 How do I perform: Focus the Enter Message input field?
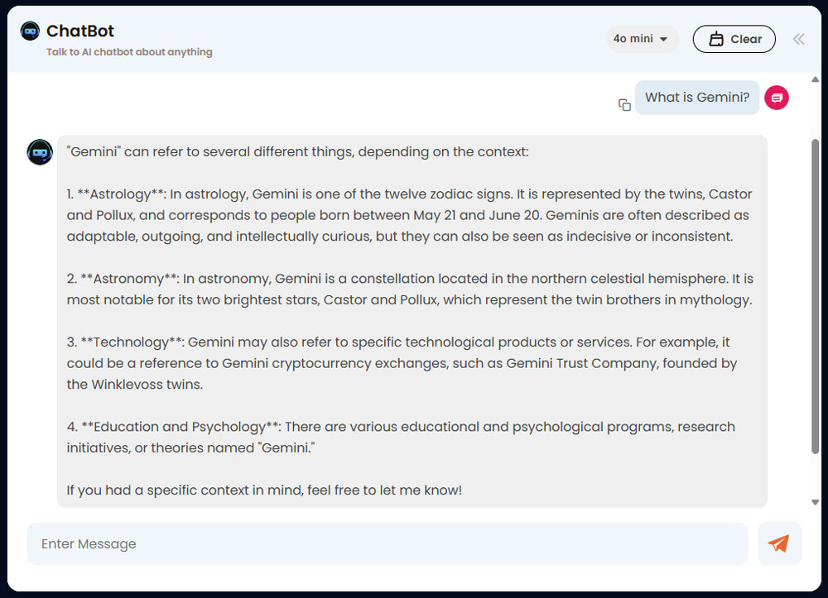387,543
